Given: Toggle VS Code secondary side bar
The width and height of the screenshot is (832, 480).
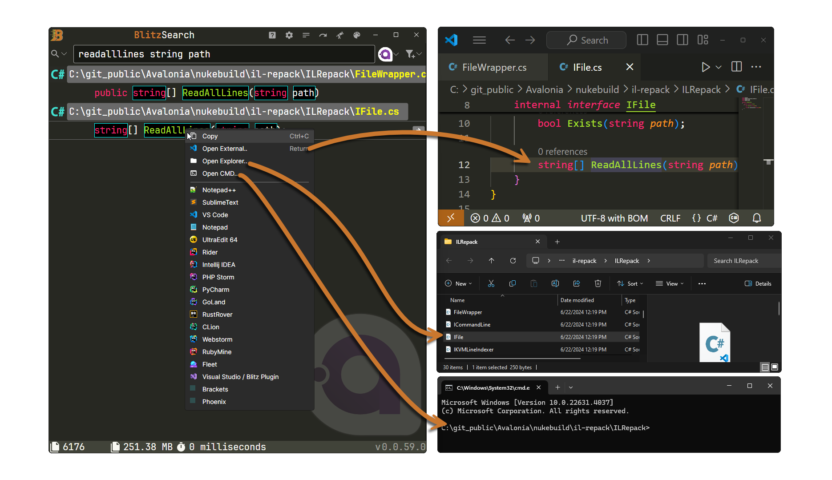Looking at the screenshot, I should 683,40.
